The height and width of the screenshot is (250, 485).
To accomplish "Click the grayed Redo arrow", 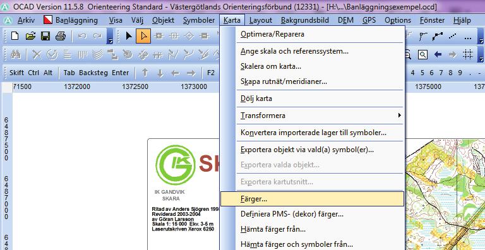I will 98,36.
